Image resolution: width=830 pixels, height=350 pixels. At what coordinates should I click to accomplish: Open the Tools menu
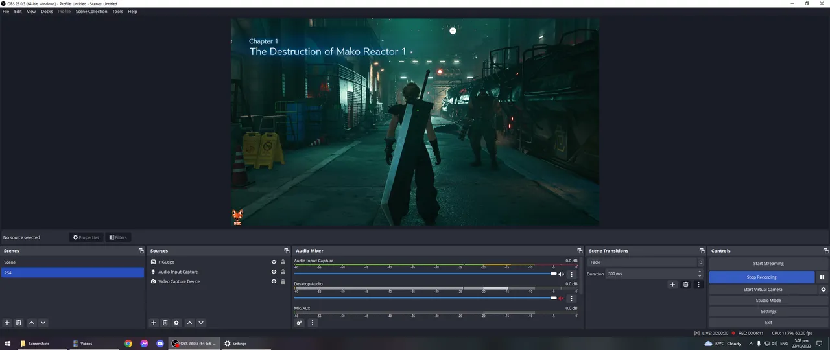(x=117, y=12)
